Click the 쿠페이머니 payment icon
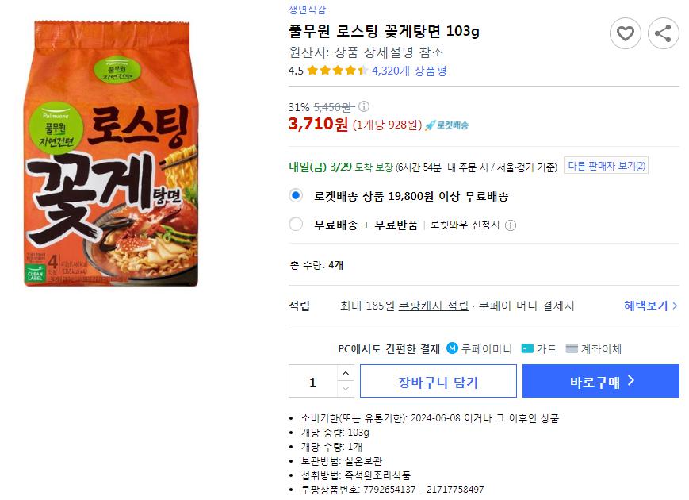Viewport: 689px width, 500px height. tap(453, 348)
